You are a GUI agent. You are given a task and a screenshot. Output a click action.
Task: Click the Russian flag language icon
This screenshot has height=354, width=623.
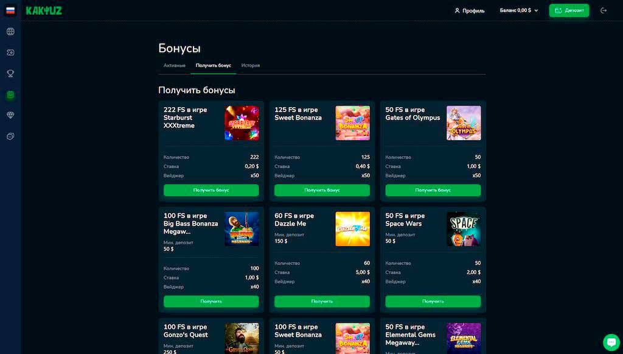pyautogui.click(x=10, y=10)
